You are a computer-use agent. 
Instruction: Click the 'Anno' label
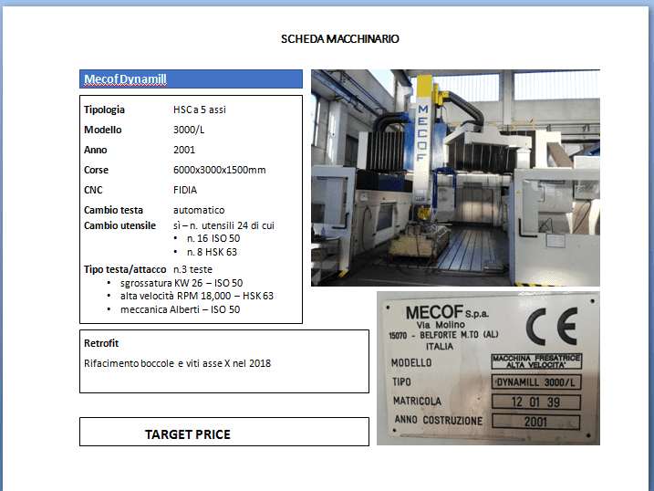pos(96,150)
